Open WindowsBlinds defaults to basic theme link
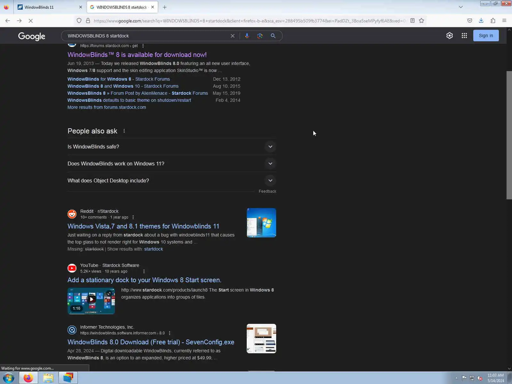The image size is (512, 384). coord(129,100)
